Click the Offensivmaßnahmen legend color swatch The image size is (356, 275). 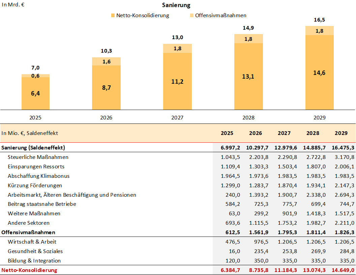(192, 16)
